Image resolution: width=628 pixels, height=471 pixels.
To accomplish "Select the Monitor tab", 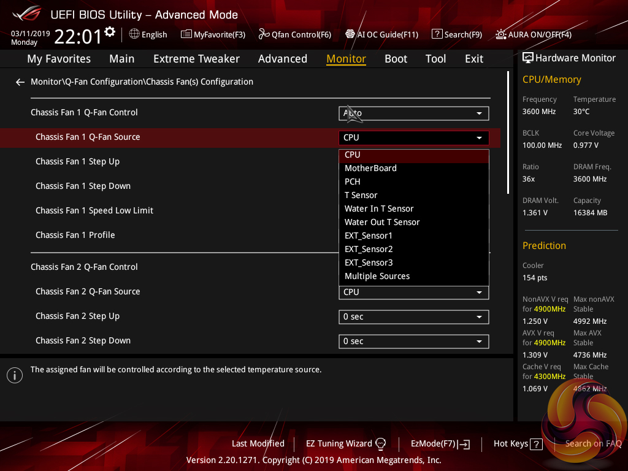I will point(346,59).
